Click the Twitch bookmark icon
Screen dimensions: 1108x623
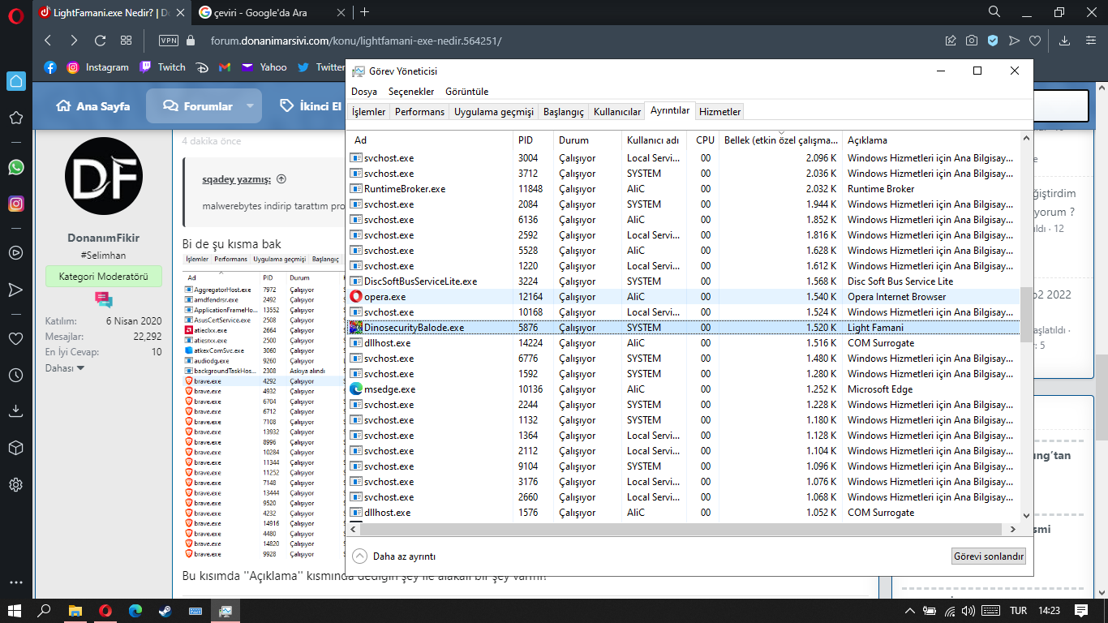pos(145,67)
